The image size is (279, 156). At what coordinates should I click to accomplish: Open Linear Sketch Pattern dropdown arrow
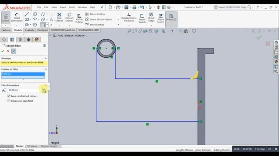(118, 19)
